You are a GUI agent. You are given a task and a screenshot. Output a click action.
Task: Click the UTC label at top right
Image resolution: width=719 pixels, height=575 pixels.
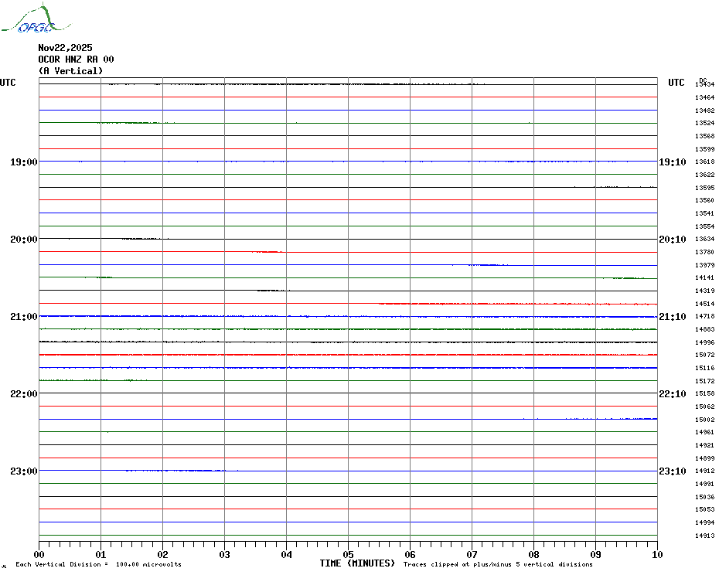[x=676, y=83]
